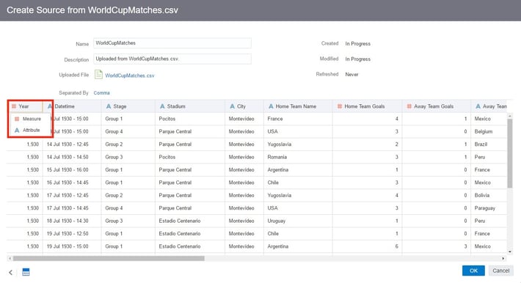Click the measure icon beside Away Team Goals
The width and height of the screenshot is (521, 283).
tap(409, 106)
